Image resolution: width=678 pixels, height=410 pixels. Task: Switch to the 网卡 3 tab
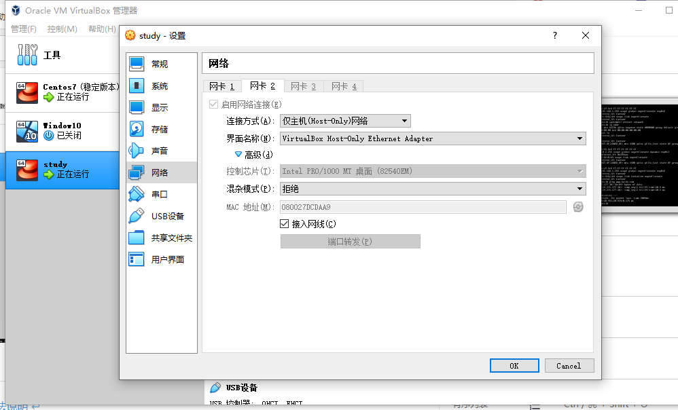pyautogui.click(x=303, y=86)
